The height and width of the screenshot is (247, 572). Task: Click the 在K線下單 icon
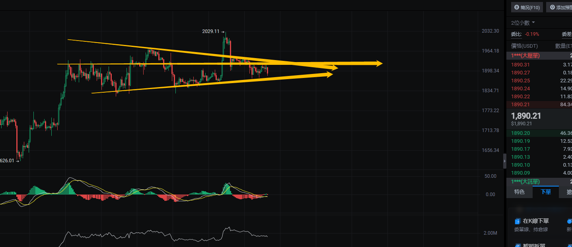tap(518, 221)
